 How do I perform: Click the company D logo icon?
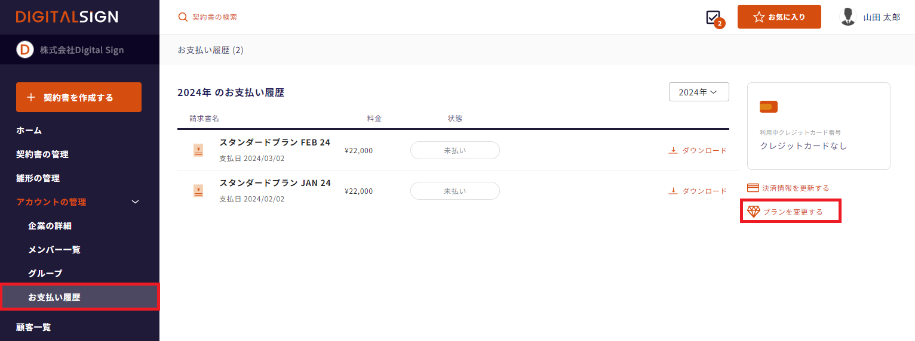24,50
